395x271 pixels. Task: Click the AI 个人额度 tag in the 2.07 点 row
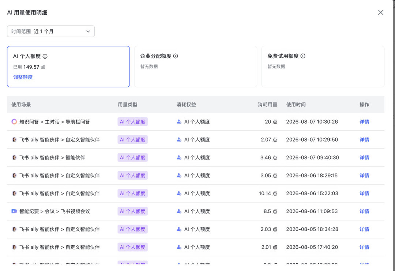(x=132, y=140)
